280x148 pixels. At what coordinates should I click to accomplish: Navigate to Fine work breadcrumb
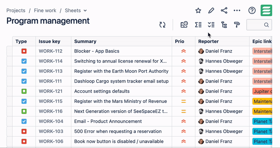45,10
